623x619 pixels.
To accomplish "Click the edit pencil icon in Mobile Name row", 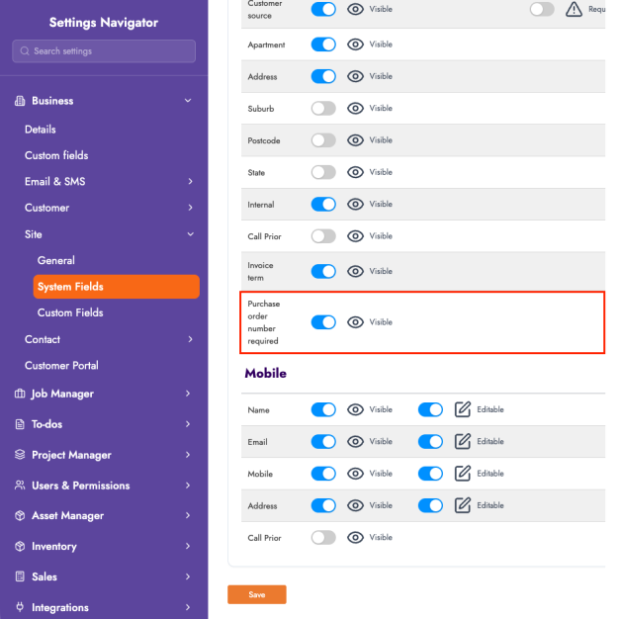I will (462, 409).
